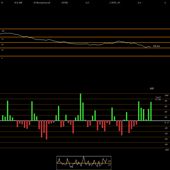Click the MR axis label -40

(166, 134)
